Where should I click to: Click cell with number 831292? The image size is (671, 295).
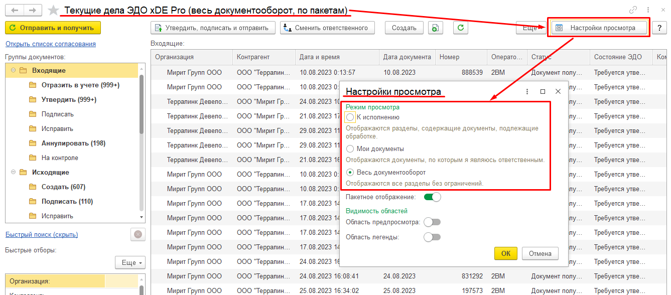pyautogui.click(x=472, y=276)
